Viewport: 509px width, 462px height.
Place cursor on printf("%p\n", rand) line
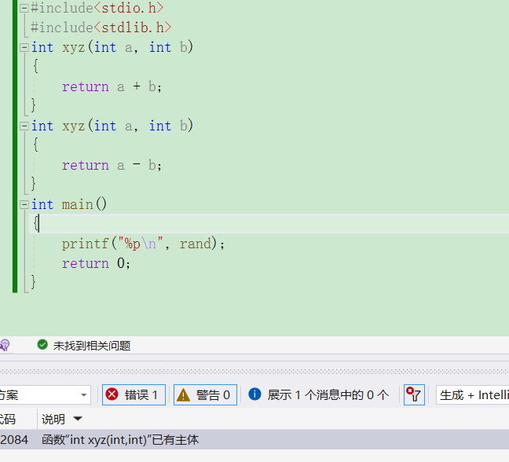[143, 244]
